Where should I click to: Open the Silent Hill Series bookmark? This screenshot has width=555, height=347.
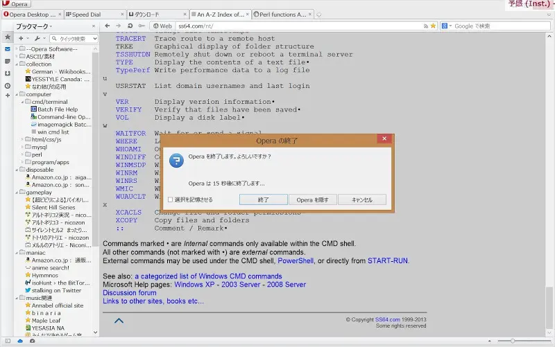[x=50, y=207]
